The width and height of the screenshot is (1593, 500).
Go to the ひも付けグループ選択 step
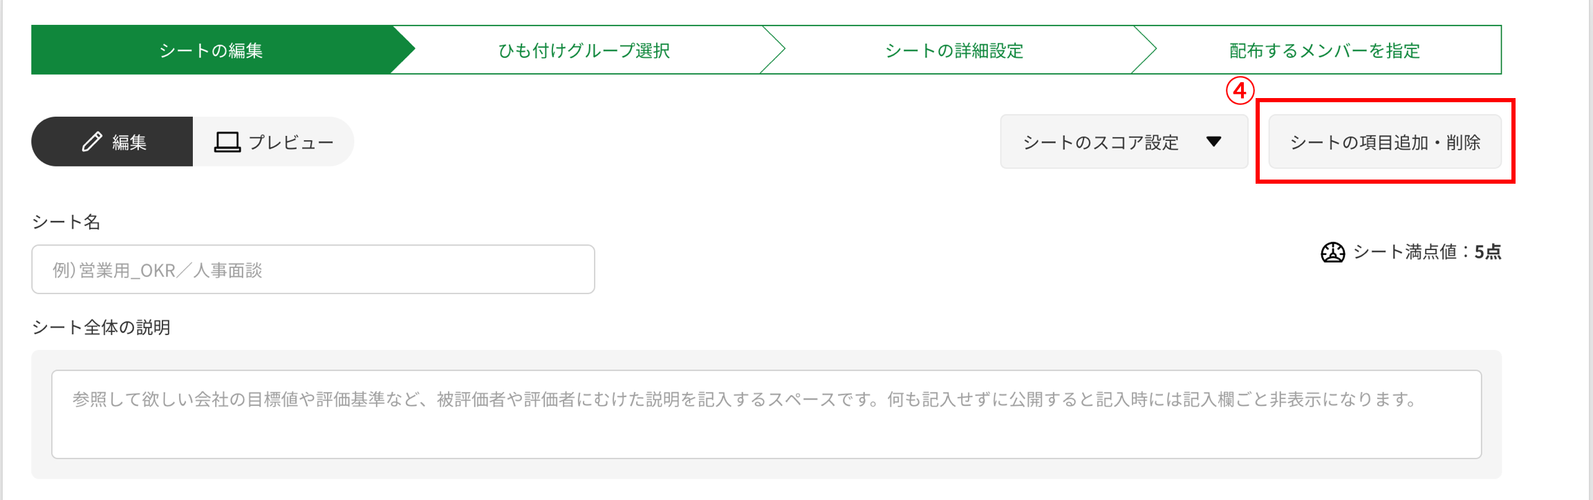(x=584, y=50)
